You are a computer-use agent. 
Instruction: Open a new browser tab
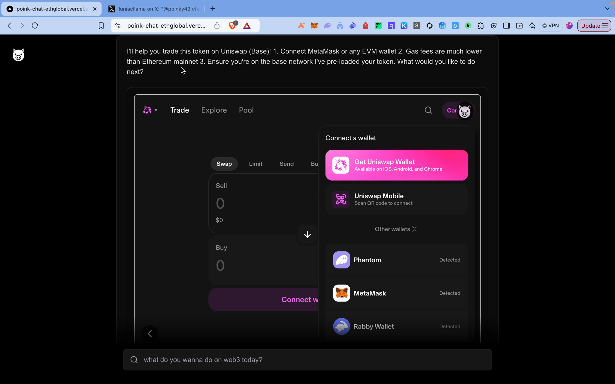(213, 9)
